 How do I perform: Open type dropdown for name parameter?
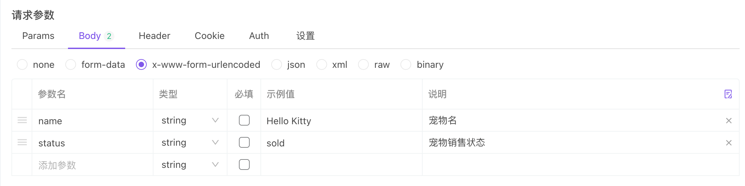(x=190, y=120)
